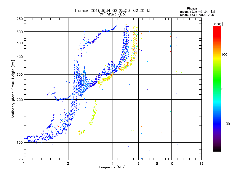Click the colorbar '-100' tick label
The image size is (237, 178).
[225, 124]
